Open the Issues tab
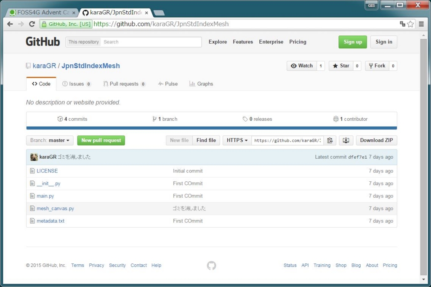Screen dimensions: 431x287 (x=77, y=84)
